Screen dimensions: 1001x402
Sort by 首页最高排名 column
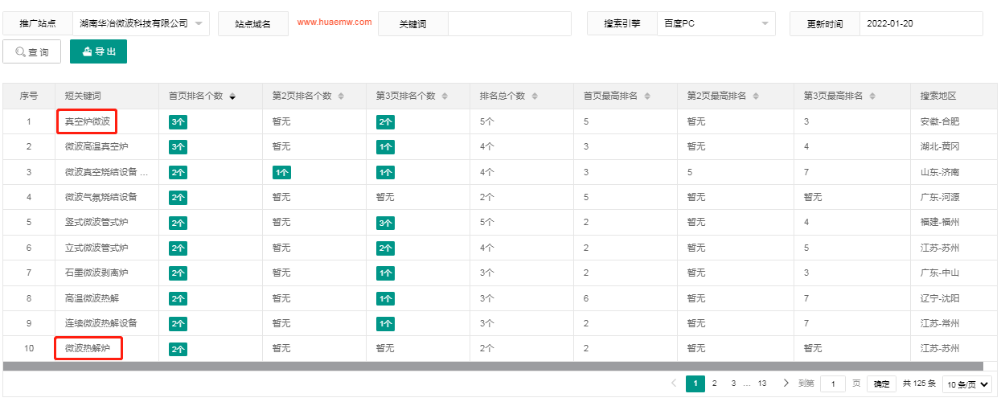pos(648,96)
